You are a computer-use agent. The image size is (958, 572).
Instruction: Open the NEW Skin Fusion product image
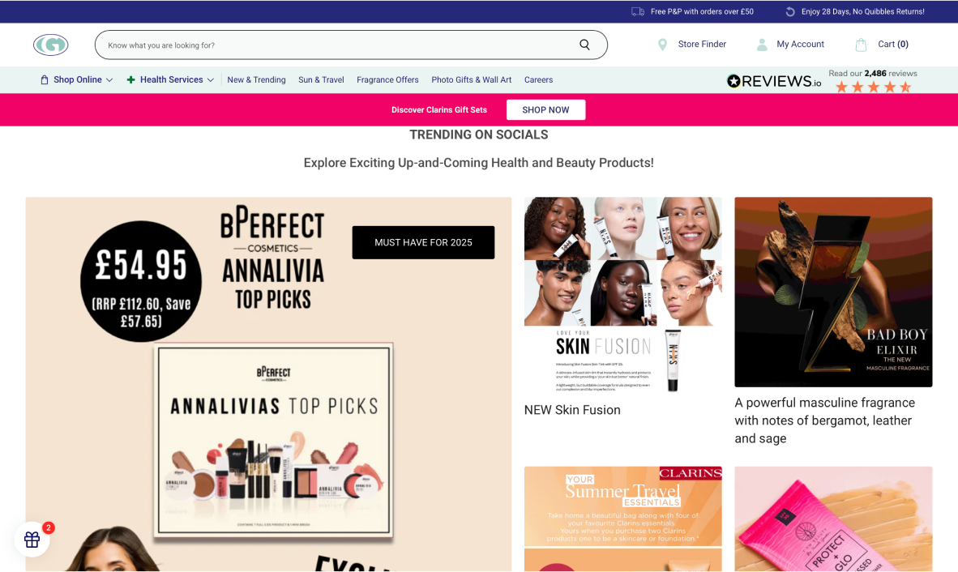pyautogui.click(x=622, y=295)
